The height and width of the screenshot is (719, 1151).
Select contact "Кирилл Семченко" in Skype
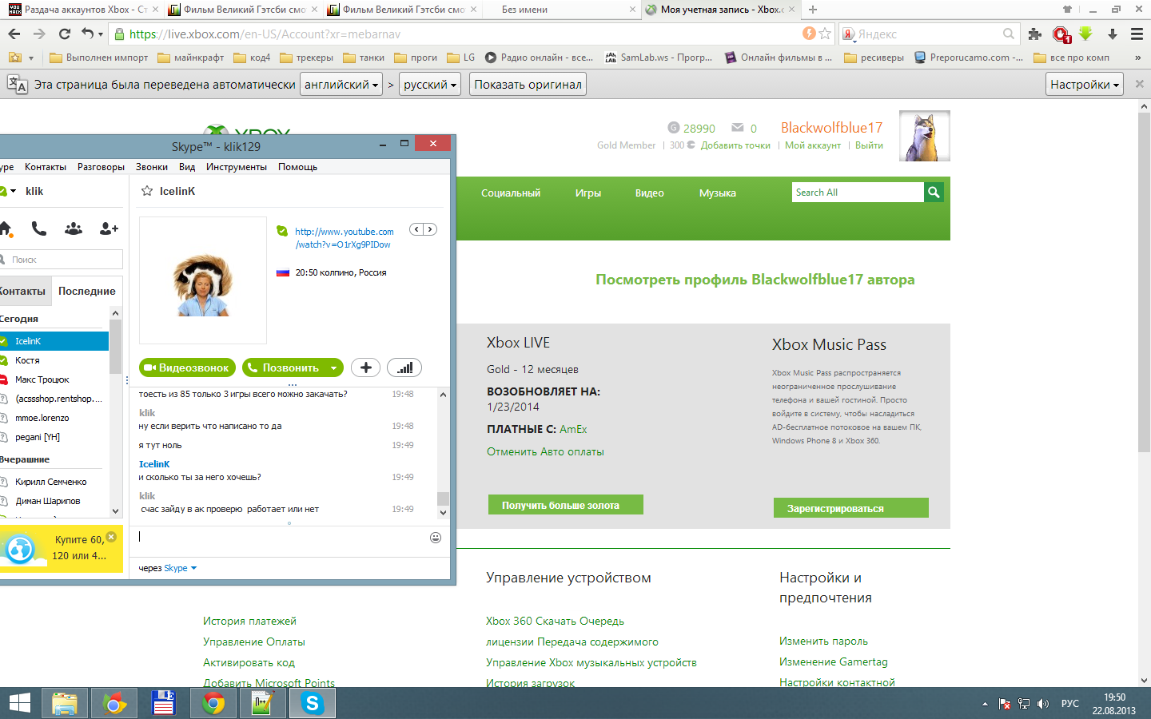[x=54, y=482]
